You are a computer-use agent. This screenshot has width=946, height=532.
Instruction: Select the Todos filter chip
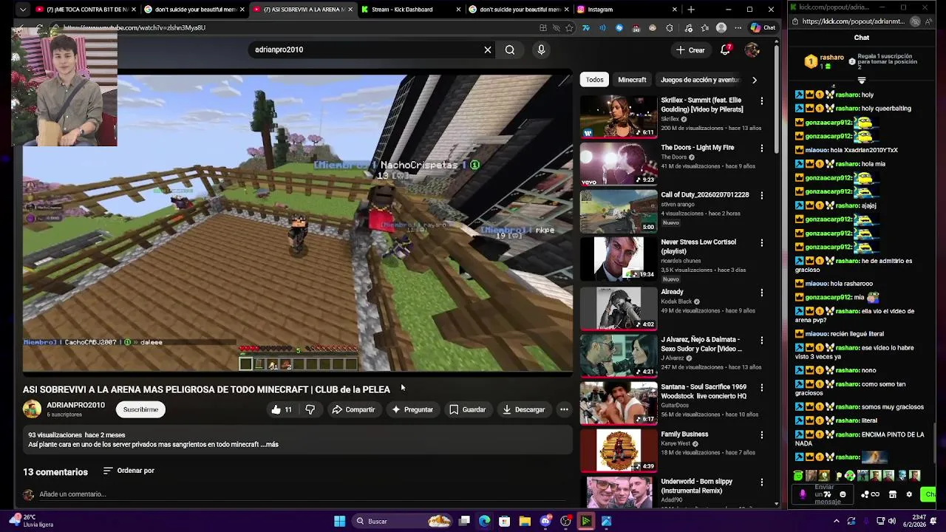(595, 80)
